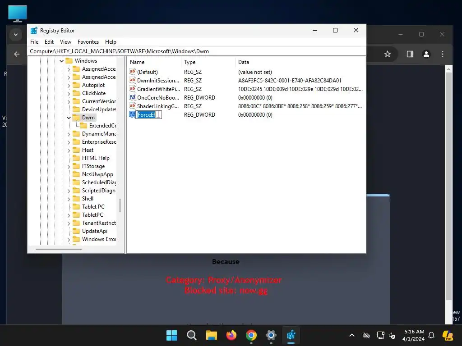
Task: Click the tree pane horizontal scrollbar
Action: (x=59, y=249)
